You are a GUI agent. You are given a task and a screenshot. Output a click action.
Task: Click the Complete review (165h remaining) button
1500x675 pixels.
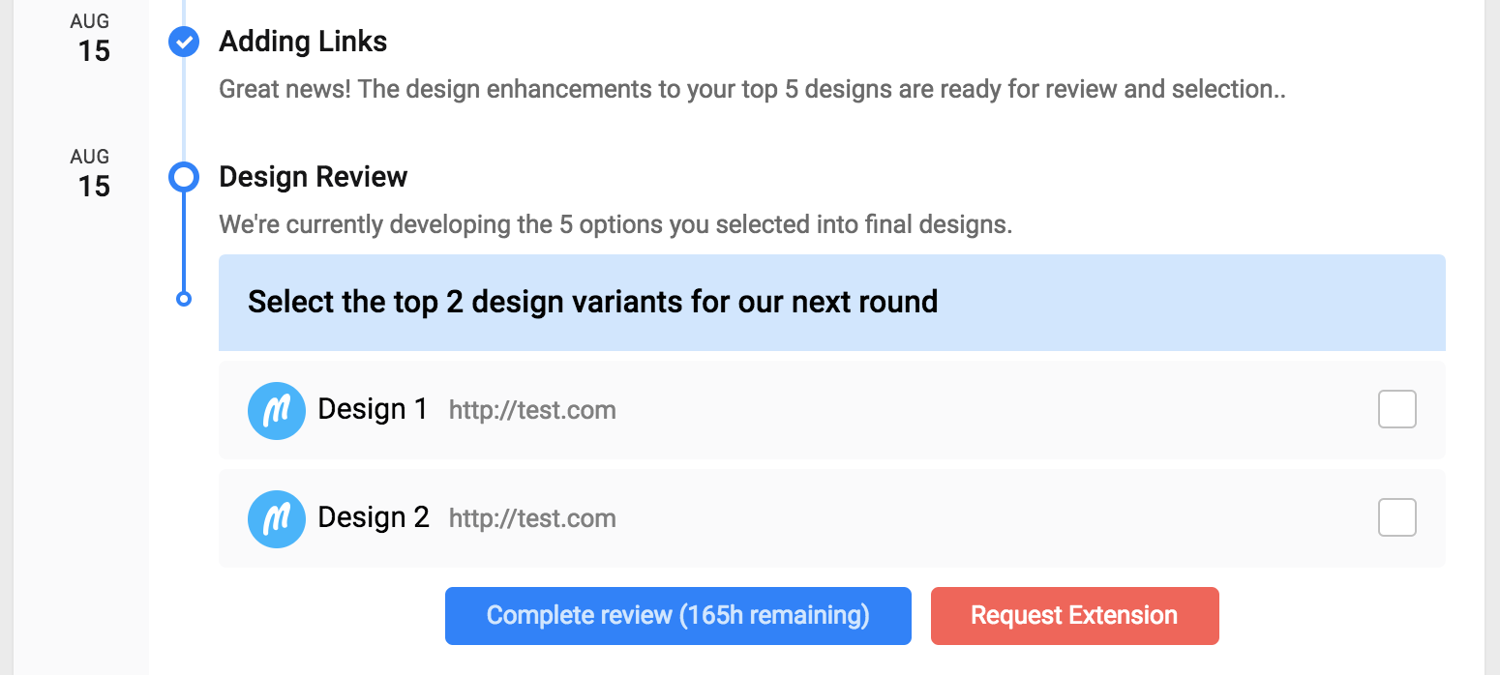coord(678,615)
